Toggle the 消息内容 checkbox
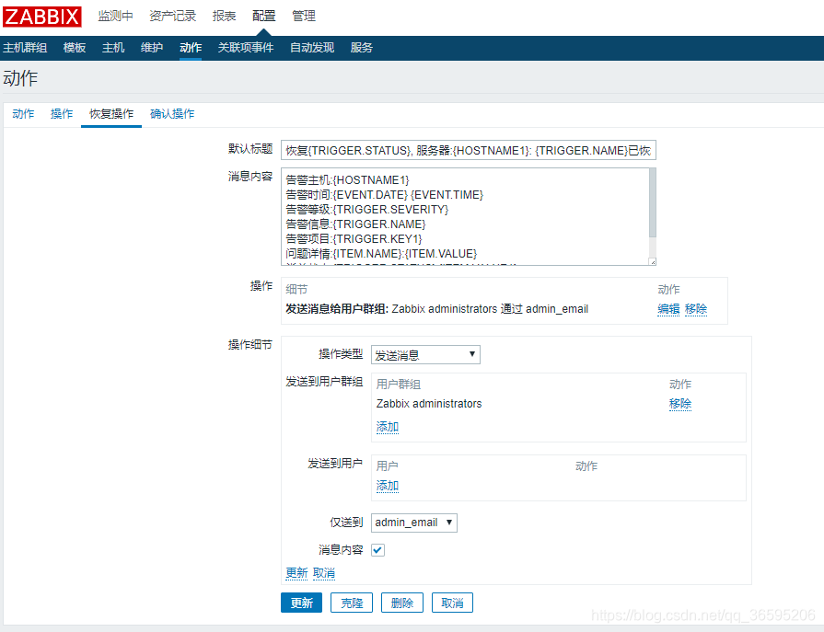Viewport: 824px width, 632px height. pos(377,550)
